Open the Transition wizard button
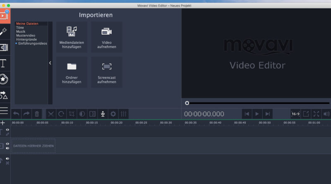 pyautogui.click(x=92, y=114)
